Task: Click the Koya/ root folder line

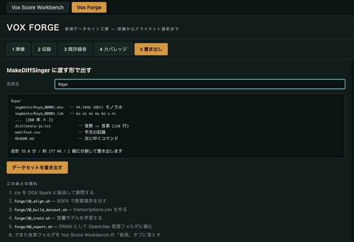Action: coord(16,101)
